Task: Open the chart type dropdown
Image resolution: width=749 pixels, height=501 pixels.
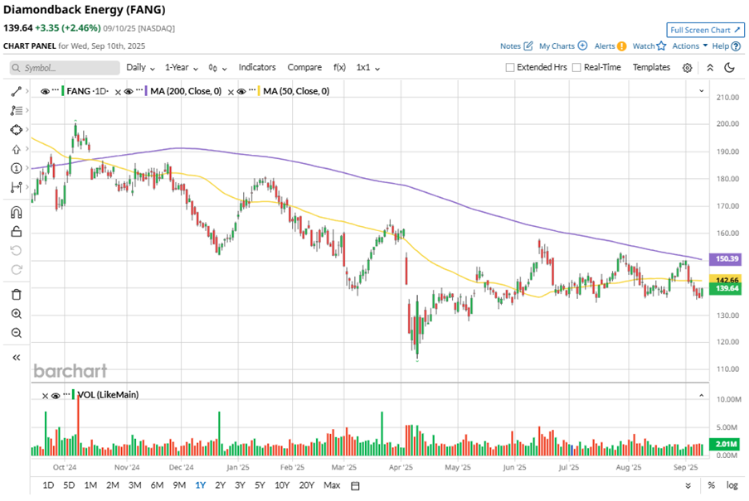Action: coord(217,68)
